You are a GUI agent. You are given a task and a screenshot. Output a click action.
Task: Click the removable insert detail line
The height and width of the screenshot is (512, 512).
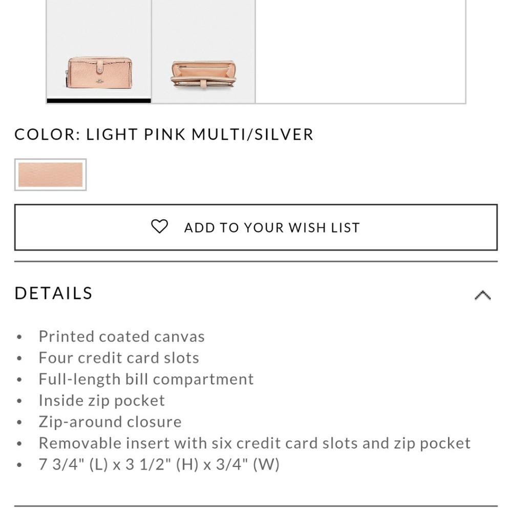point(254,442)
